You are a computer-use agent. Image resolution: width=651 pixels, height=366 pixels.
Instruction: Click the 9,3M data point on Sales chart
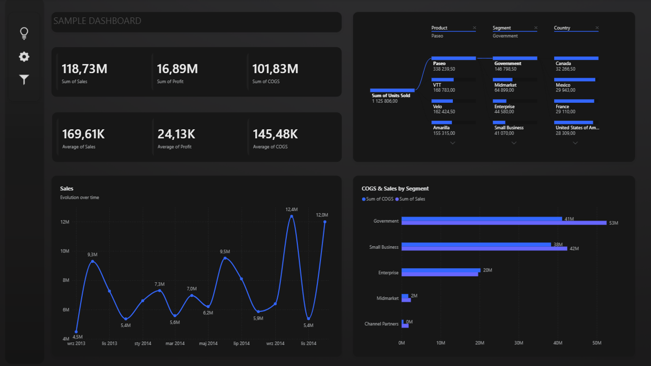[93, 261]
